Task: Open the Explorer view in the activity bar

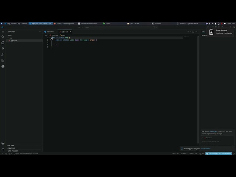Action: (3, 43)
